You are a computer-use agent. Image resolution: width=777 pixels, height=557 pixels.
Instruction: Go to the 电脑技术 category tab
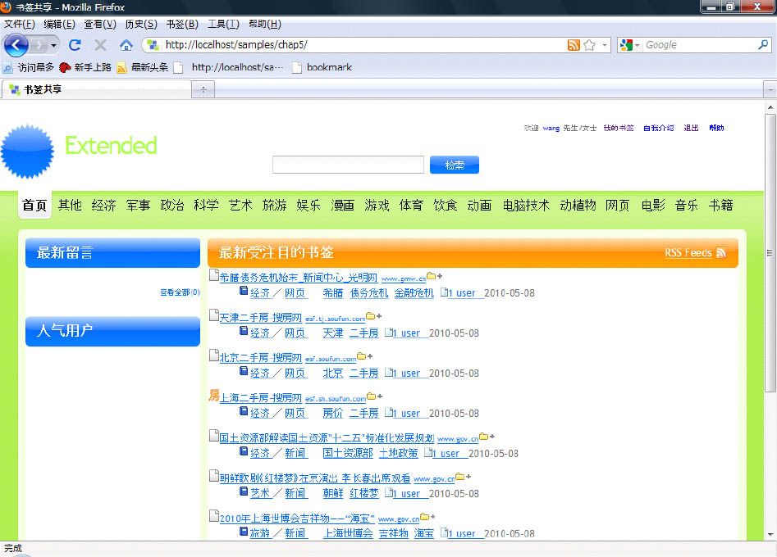pos(526,205)
